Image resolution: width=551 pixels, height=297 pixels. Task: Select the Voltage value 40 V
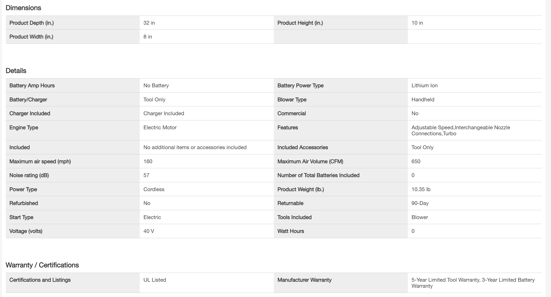click(x=149, y=231)
